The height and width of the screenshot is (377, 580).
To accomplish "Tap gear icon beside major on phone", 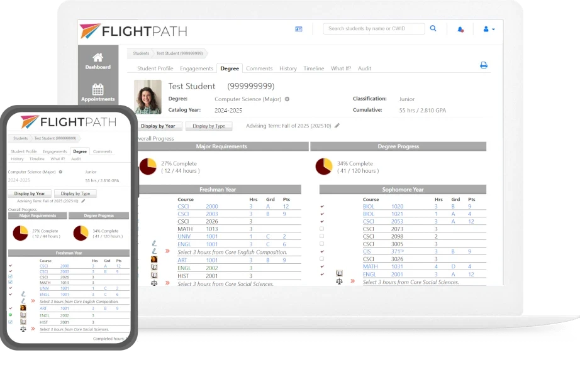I will click(x=60, y=172).
